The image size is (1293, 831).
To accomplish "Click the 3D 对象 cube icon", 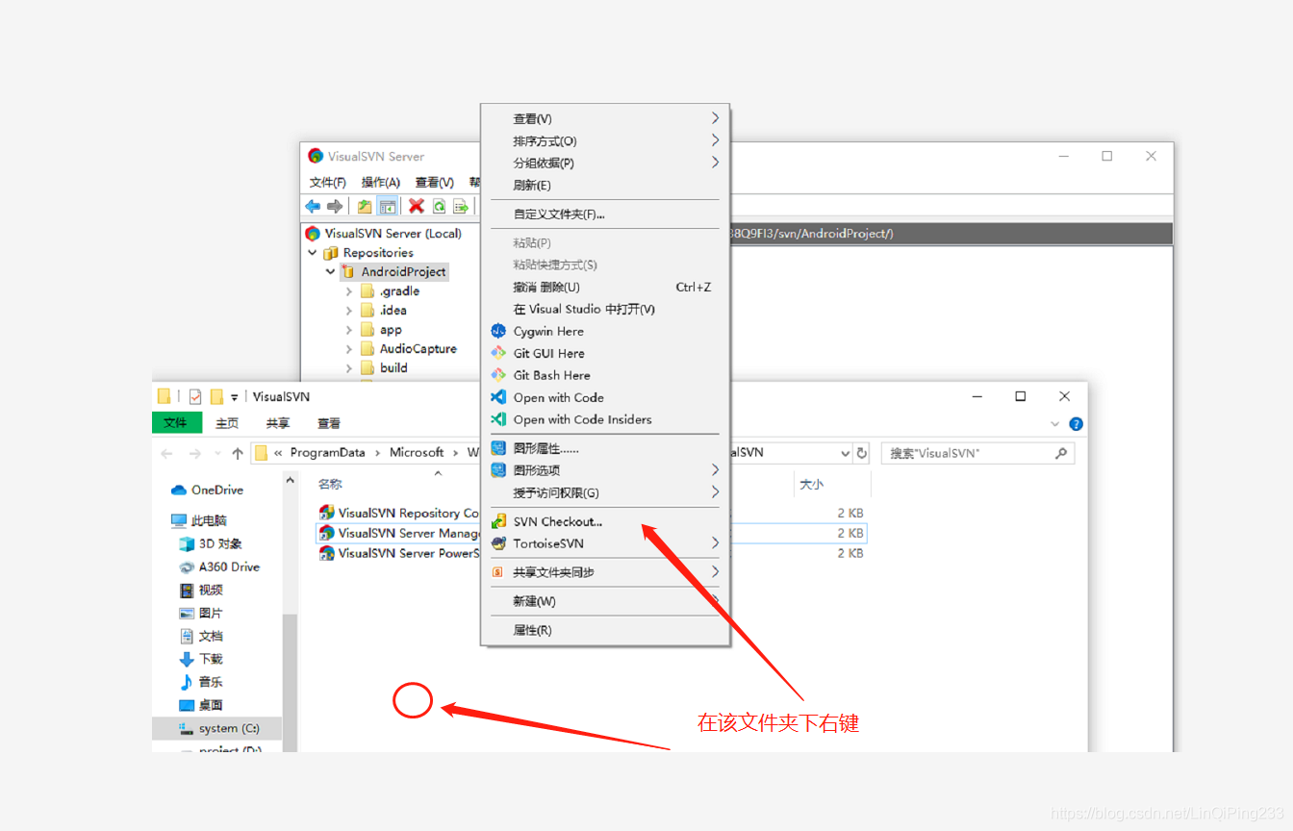I will 187,543.
